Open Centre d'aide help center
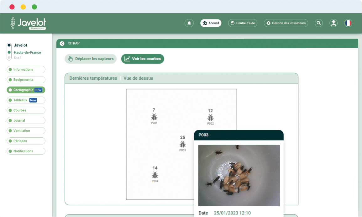 click(243, 23)
